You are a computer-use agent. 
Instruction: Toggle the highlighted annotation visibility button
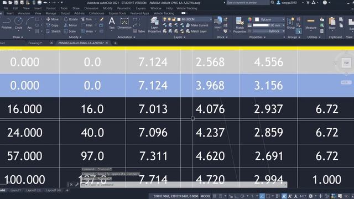284,196
